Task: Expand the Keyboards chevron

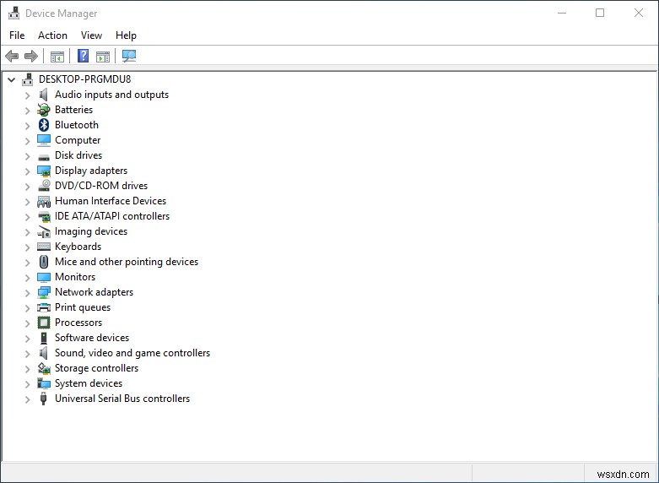Action: [x=27, y=247]
